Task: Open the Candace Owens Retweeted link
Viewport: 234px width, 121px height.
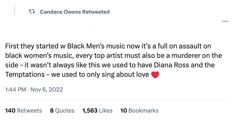Action: click(75, 12)
